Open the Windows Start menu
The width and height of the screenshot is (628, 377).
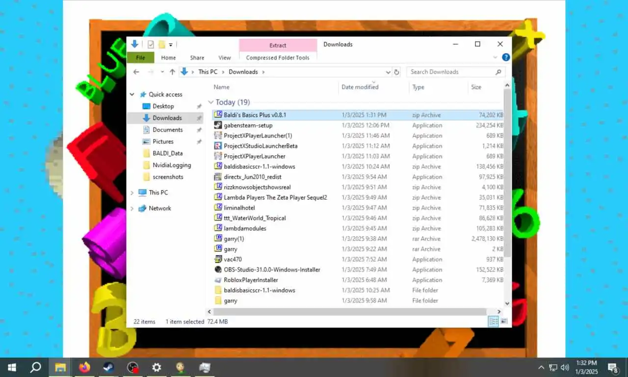12,367
